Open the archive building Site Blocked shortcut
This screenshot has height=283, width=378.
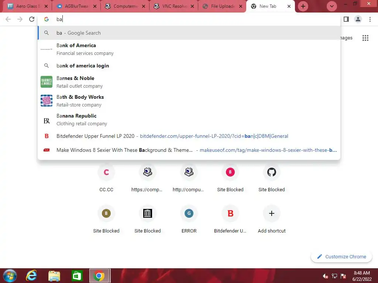[148, 219]
